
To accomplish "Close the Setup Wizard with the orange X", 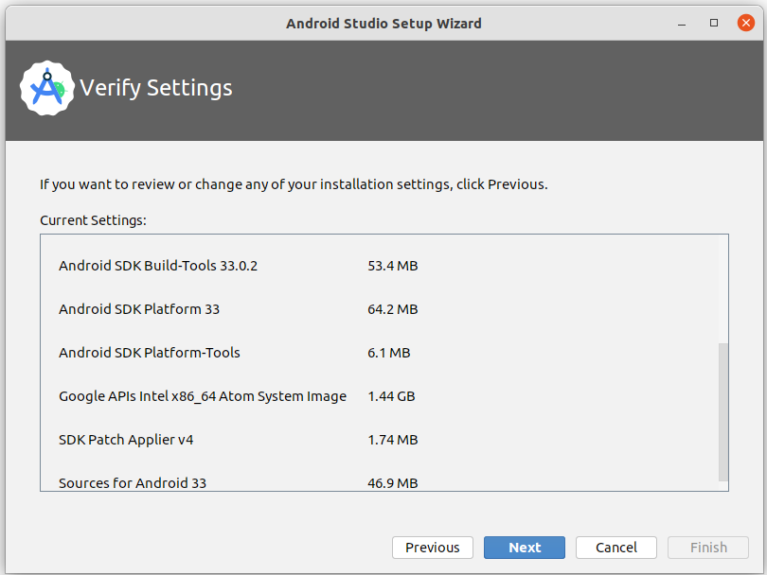I will [745, 23].
